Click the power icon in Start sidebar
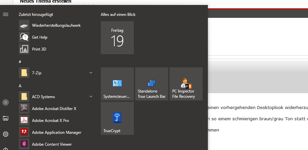 click(x=6, y=149)
